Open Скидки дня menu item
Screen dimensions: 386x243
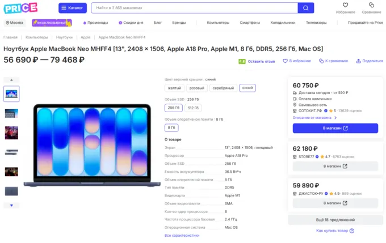(131, 23)
